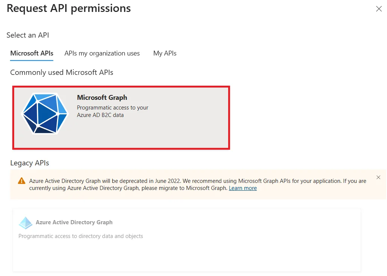387x276 pixels.
Task: Open the APIs my organization uses tab
Action: pyautogui.click(x=102, y=53)
